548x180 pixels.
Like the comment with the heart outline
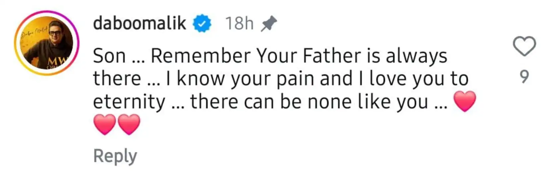(x=524, y=47)
